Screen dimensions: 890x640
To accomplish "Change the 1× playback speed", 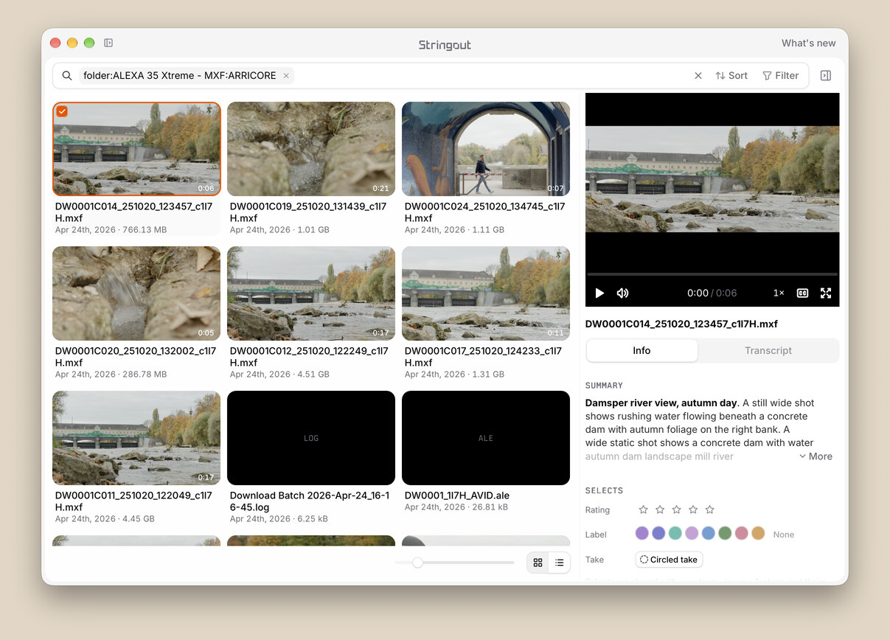I will [x=779, y=293].
